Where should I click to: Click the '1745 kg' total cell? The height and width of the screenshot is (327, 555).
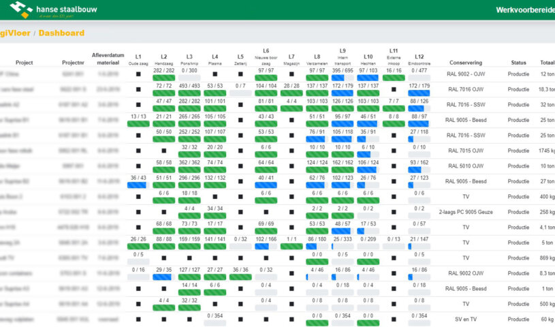547,151
